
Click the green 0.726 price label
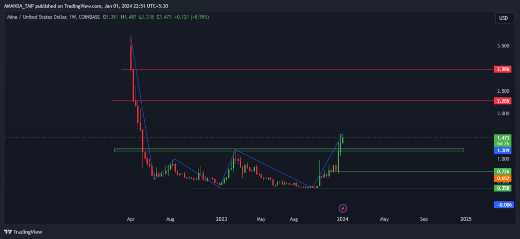pos(502,172)
